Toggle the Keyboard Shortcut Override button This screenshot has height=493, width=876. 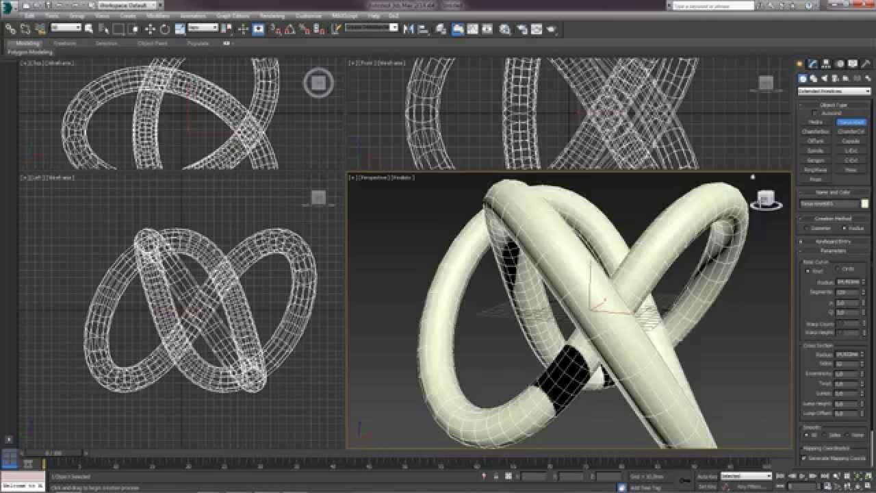[x=258, y=29]
